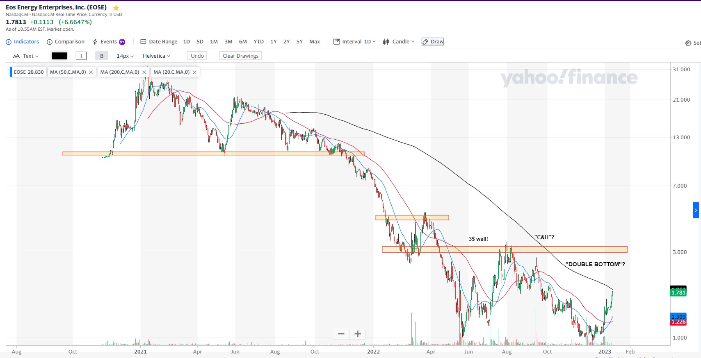Open the Candle chart type dropdown
This screenshot has height=358, width=701.
click(x=399, y=42)
